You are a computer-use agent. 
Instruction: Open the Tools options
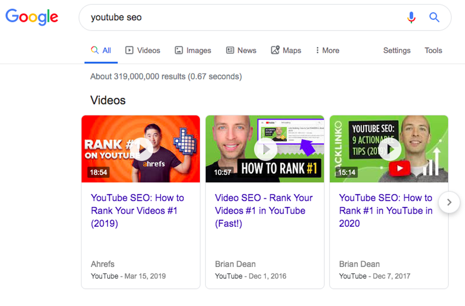(433, 50)
